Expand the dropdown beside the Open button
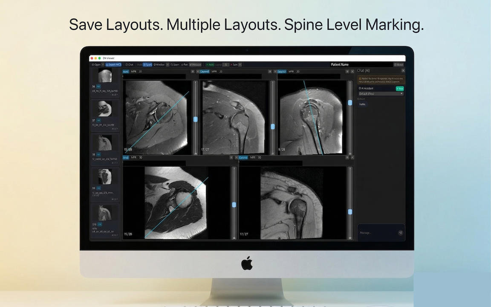 [102, 64]
